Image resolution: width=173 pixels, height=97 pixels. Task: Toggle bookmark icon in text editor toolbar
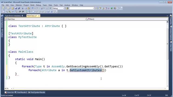[x=34, y=12]
